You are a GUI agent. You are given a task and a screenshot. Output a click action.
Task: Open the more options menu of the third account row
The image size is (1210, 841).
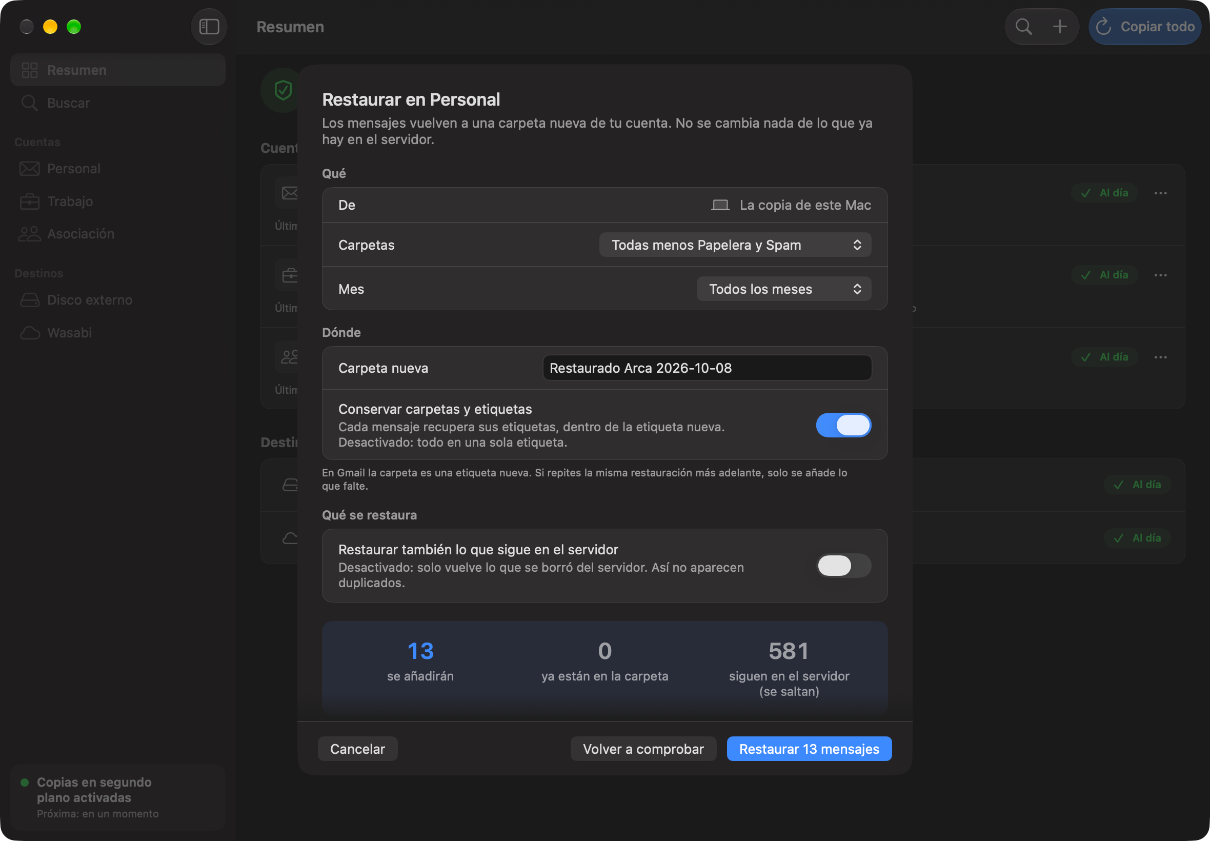(1160, 357)
